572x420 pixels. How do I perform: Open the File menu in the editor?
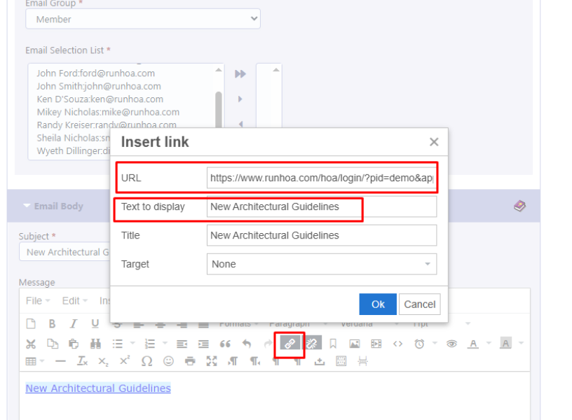(x=37, y=300)
